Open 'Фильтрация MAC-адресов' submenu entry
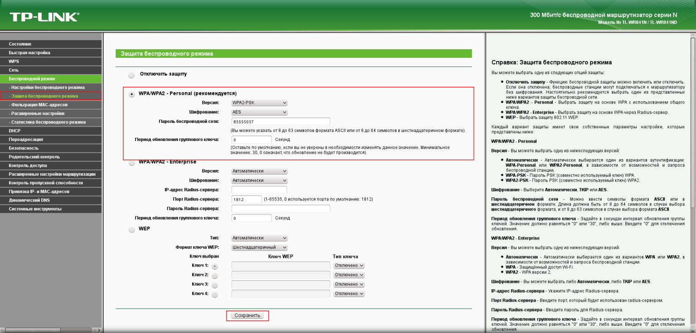 [x=40, y=104]
